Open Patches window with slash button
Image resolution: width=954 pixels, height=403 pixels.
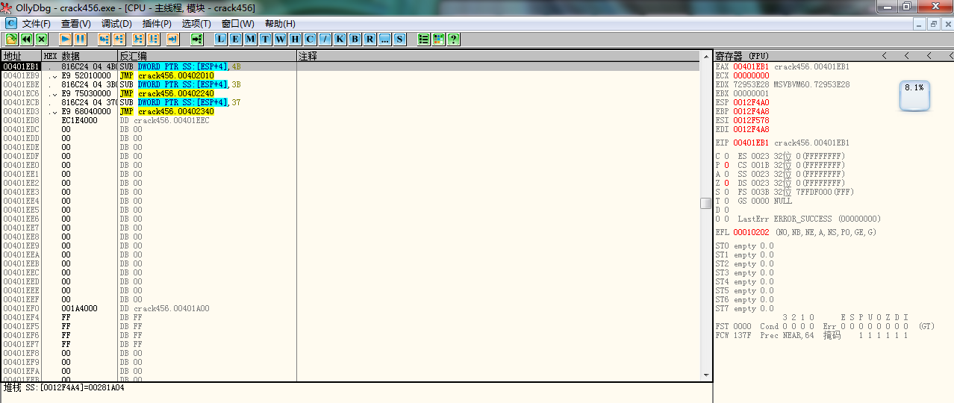tap(325, 39)
